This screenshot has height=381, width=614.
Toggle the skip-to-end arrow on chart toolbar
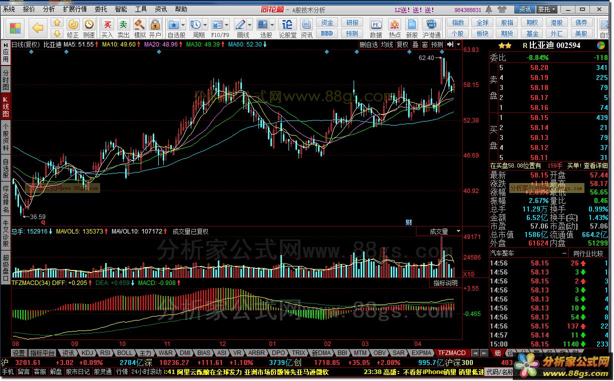coord(450,44)
